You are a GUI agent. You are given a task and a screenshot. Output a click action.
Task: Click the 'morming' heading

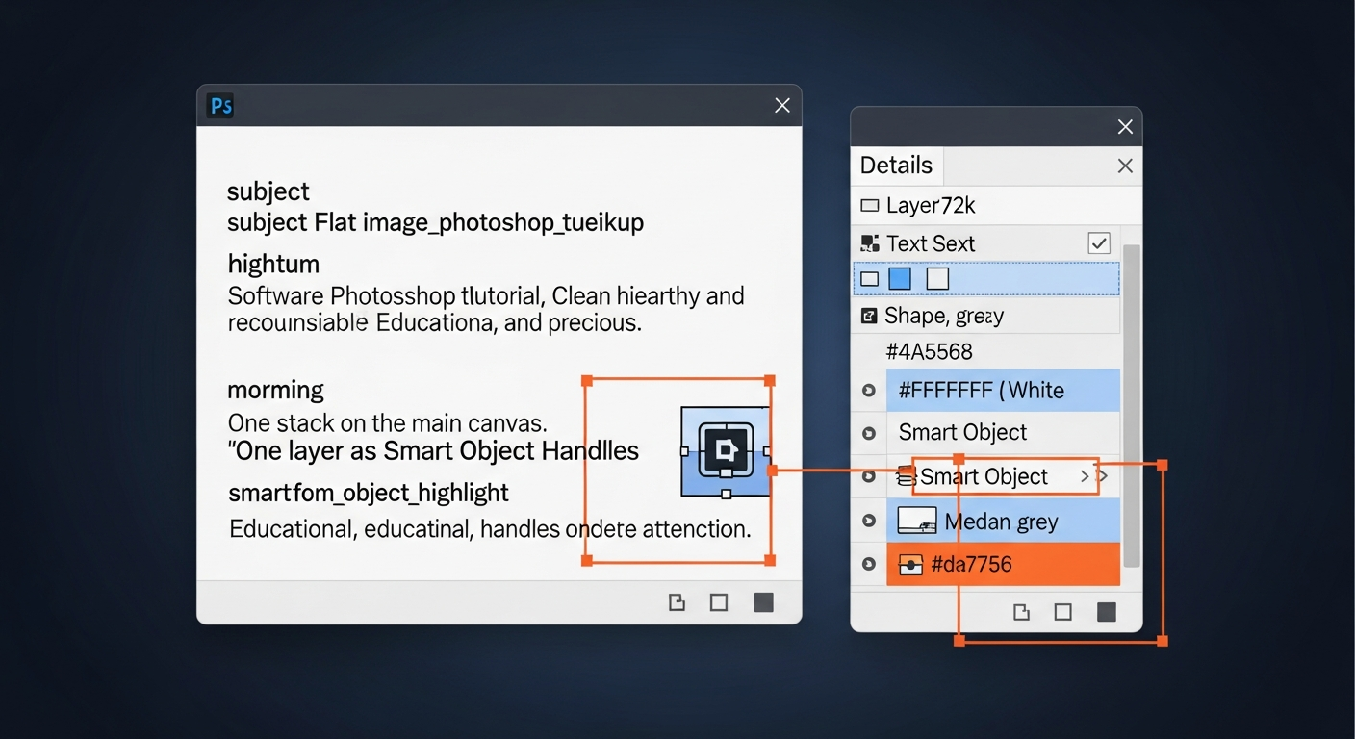click(275, 391)
